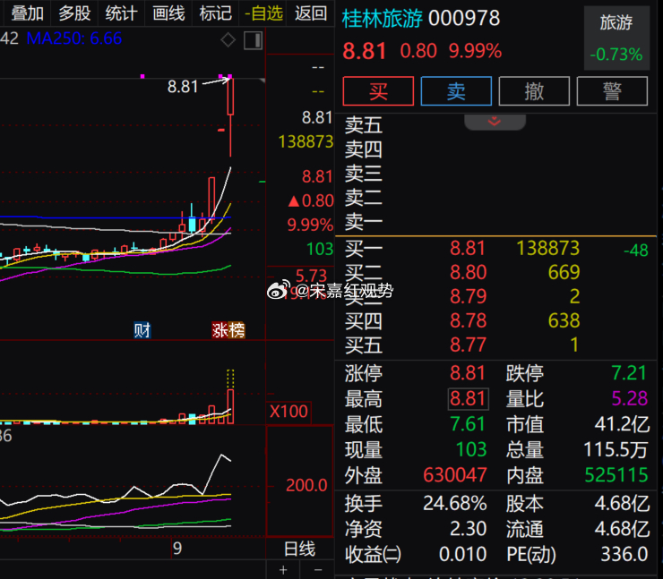Click the 收益(二) value 0.010
663x579 pixels.
coord(462,554)
